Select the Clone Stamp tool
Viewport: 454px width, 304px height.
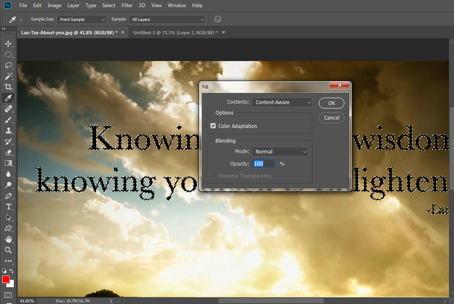coord(8,130)
